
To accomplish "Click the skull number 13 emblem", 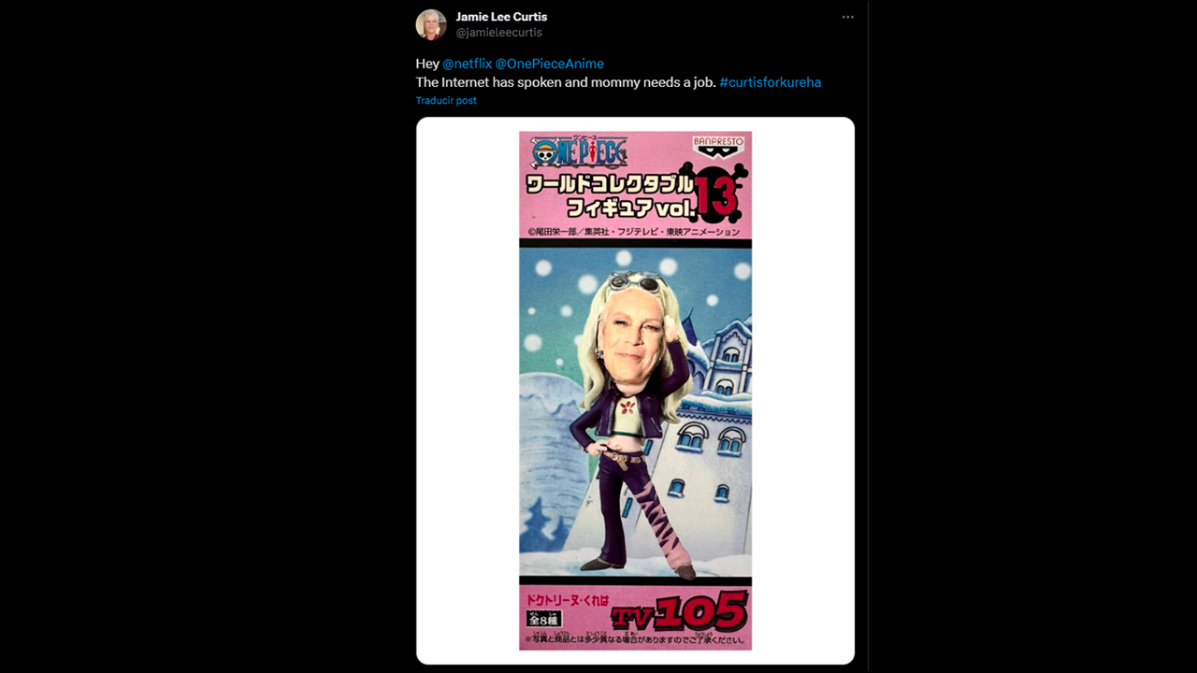I will [x=718, y=192].
